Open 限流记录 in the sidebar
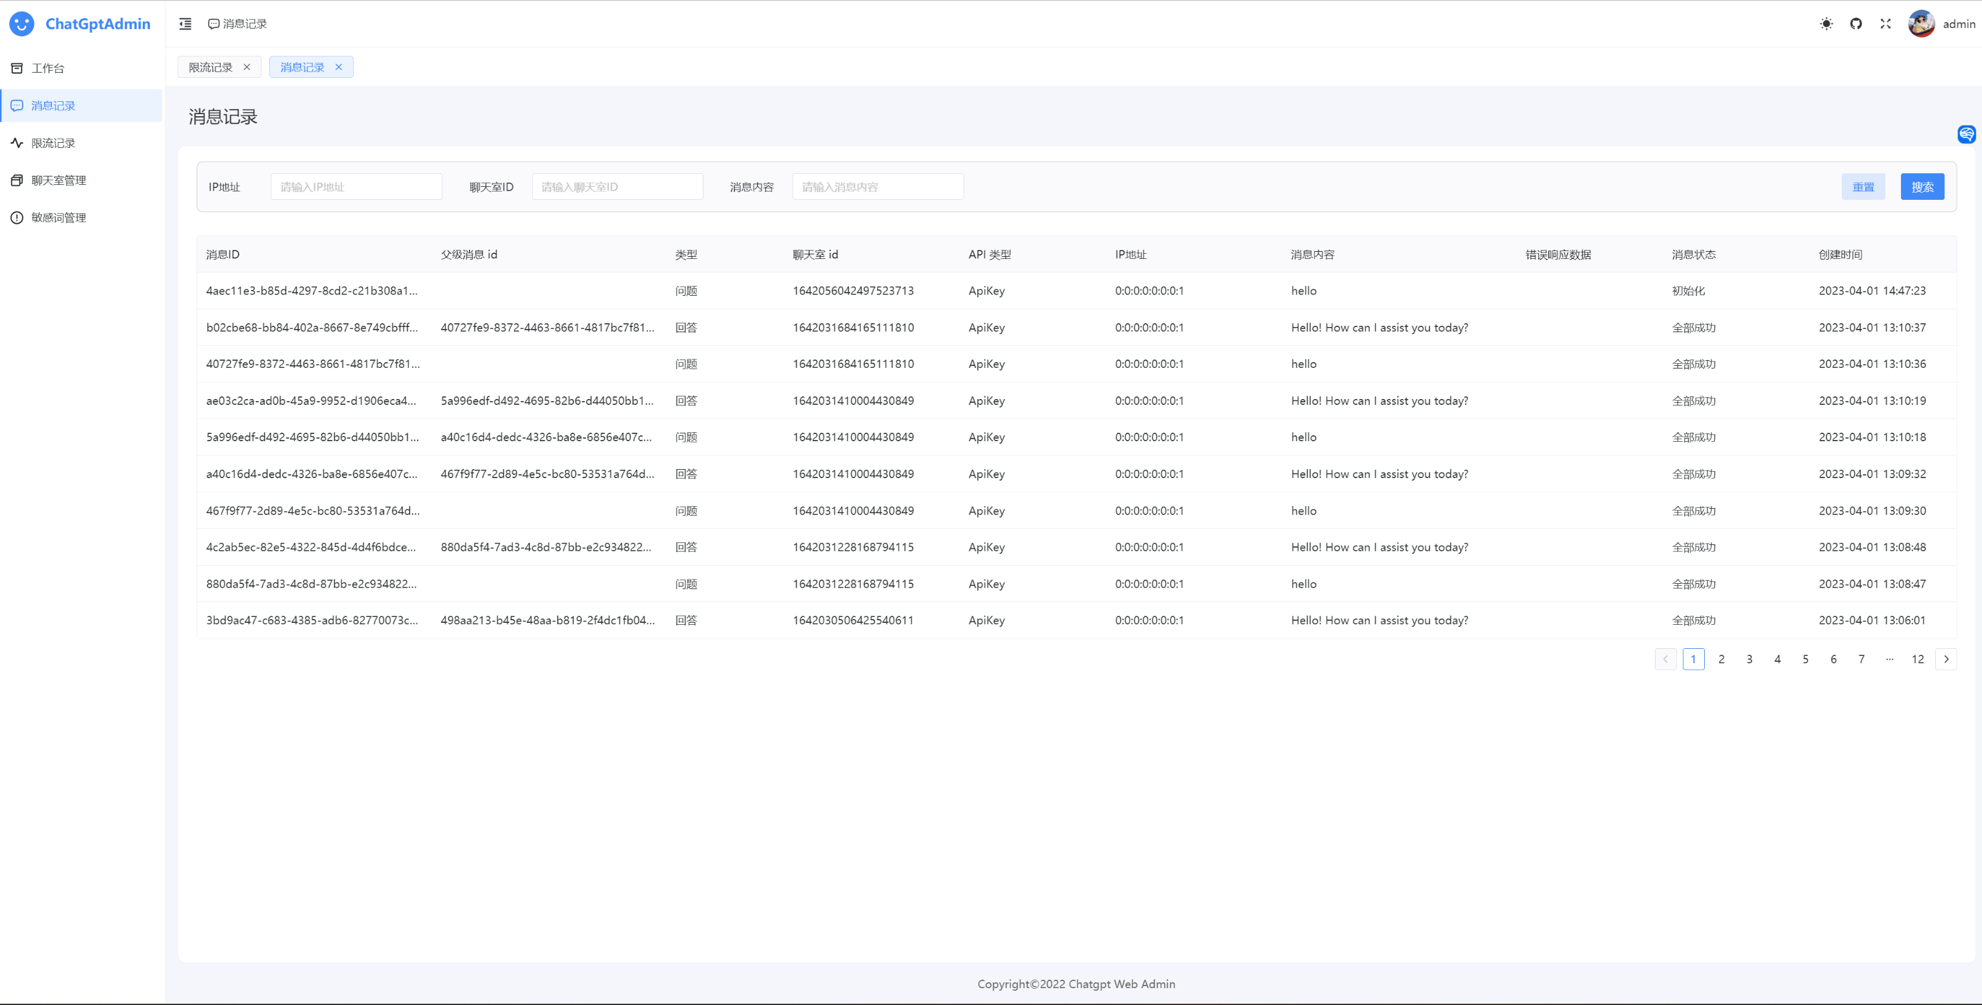1982x1005 pixels. [53, 143]
